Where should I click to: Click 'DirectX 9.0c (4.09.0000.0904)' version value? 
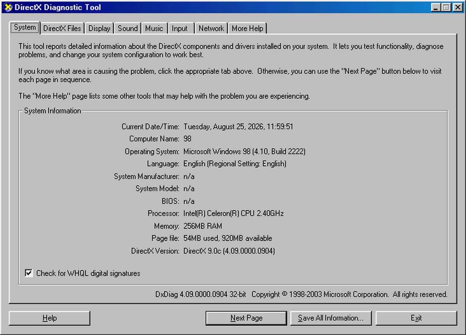[x=229, y=251]
